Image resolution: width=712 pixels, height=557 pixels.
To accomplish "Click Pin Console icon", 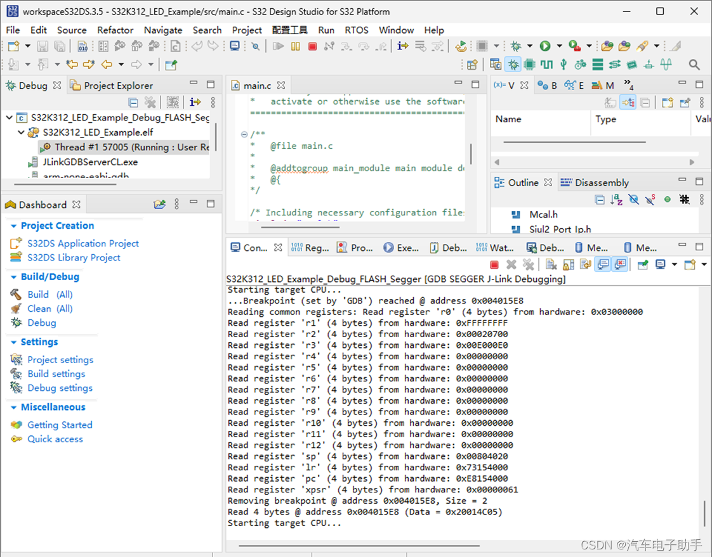I will click(643, 264).
